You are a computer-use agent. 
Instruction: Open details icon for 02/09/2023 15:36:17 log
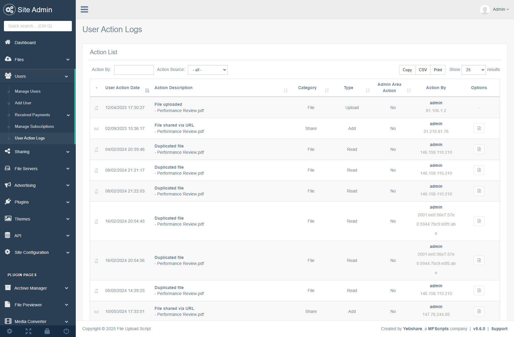(x=479, y=128)
